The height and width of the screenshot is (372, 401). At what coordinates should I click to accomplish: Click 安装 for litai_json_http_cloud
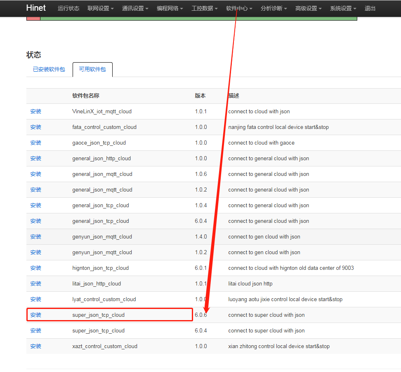pos(36,283)
